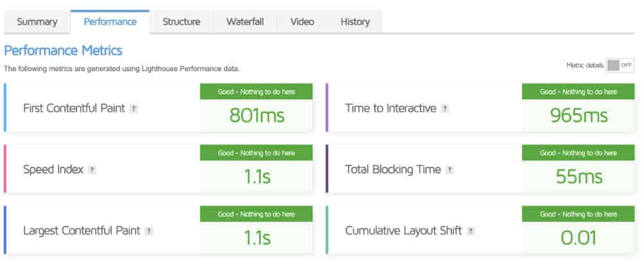Screen dimensions: 642x261
Task: Click help icon beside First Contentful Paint
Action: (134, 109)
